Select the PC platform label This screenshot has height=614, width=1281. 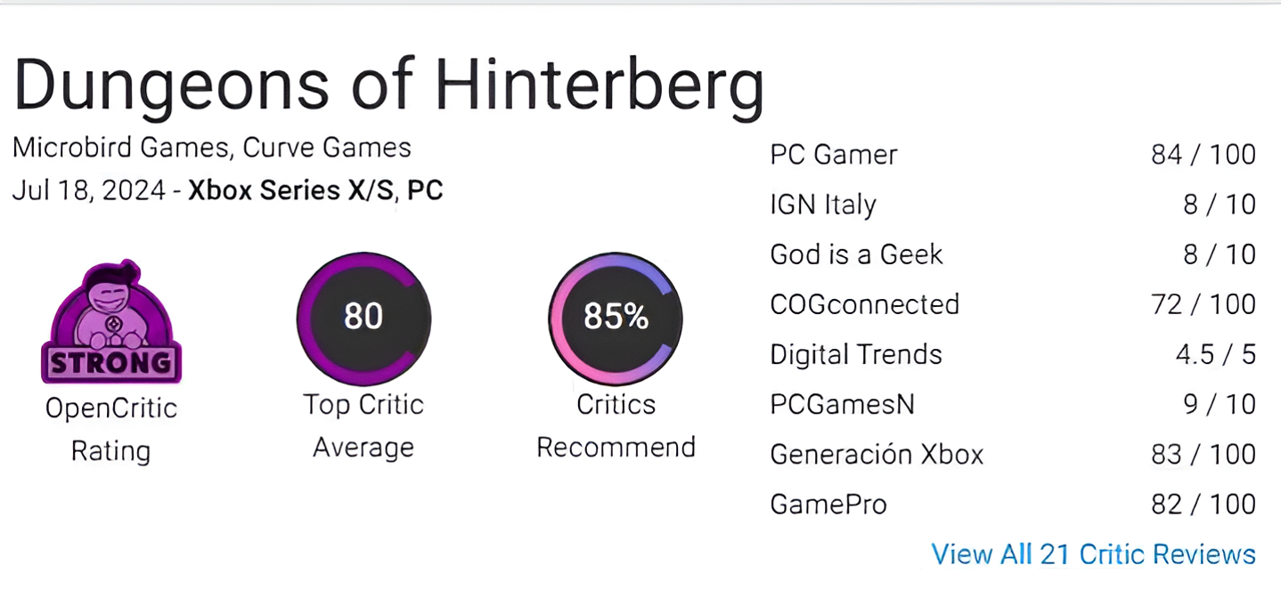tap(425, 190)
